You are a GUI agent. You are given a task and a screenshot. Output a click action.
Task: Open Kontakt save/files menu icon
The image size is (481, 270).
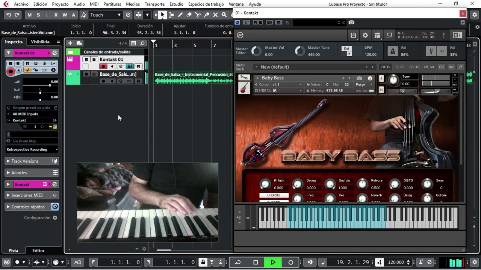[353, 35]
